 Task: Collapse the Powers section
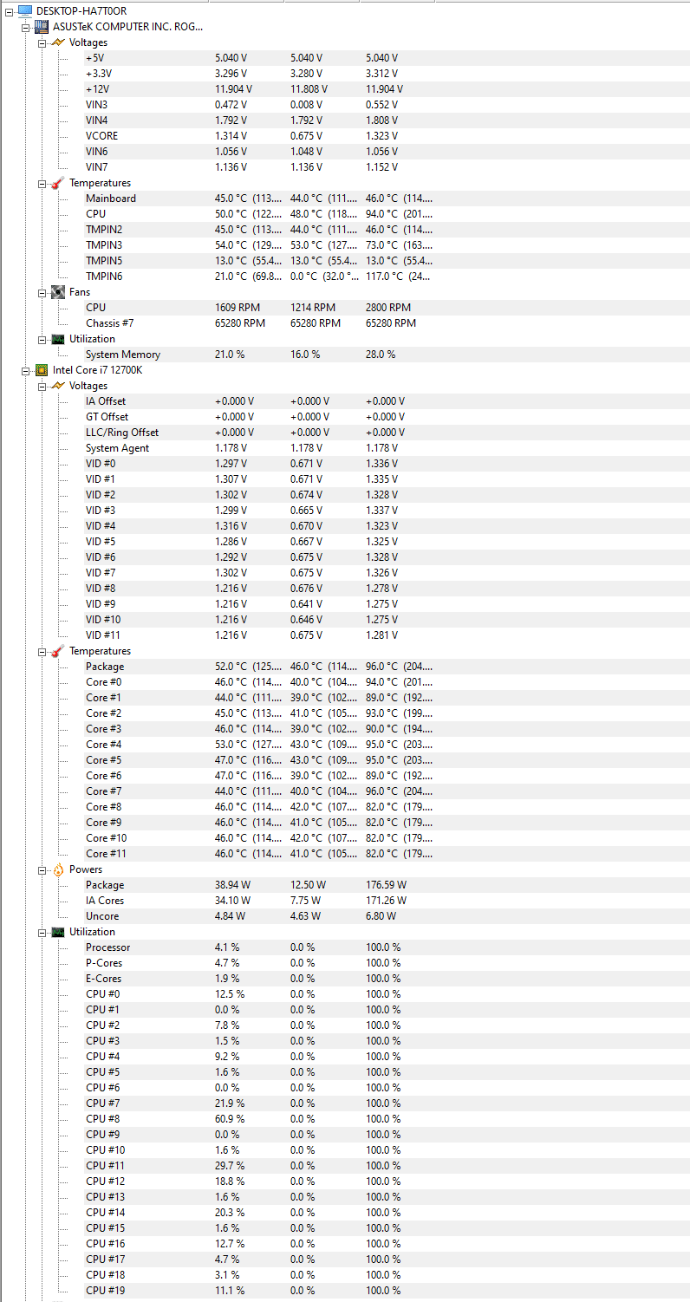click(42, 869)
